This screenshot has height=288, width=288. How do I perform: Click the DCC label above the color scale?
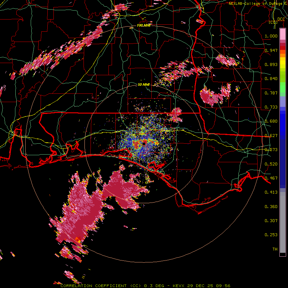[x=281, y=19]
